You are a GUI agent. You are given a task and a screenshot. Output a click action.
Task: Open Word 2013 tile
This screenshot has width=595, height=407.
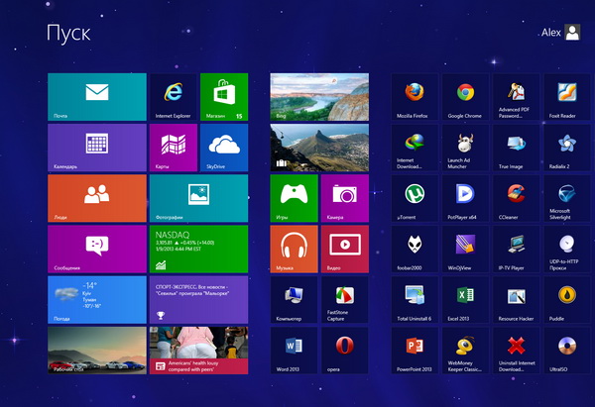pos(294,351)
